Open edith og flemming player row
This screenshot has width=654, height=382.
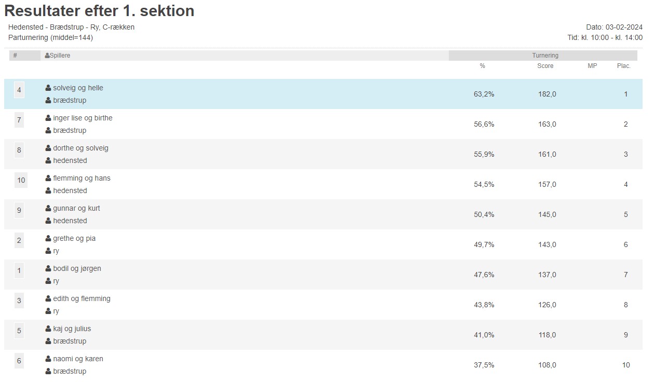click(82, 299)
